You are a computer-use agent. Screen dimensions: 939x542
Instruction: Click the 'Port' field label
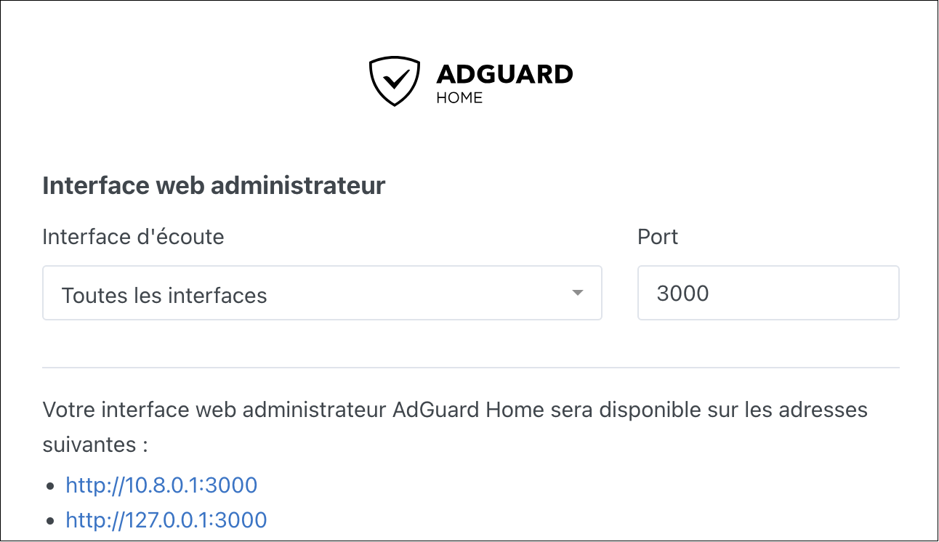[x=658, y=237]
